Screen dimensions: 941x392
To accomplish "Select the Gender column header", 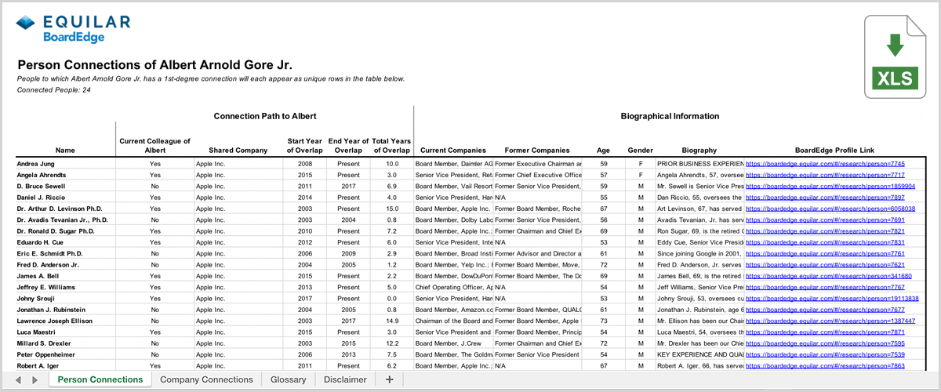I will coord(640,151).
